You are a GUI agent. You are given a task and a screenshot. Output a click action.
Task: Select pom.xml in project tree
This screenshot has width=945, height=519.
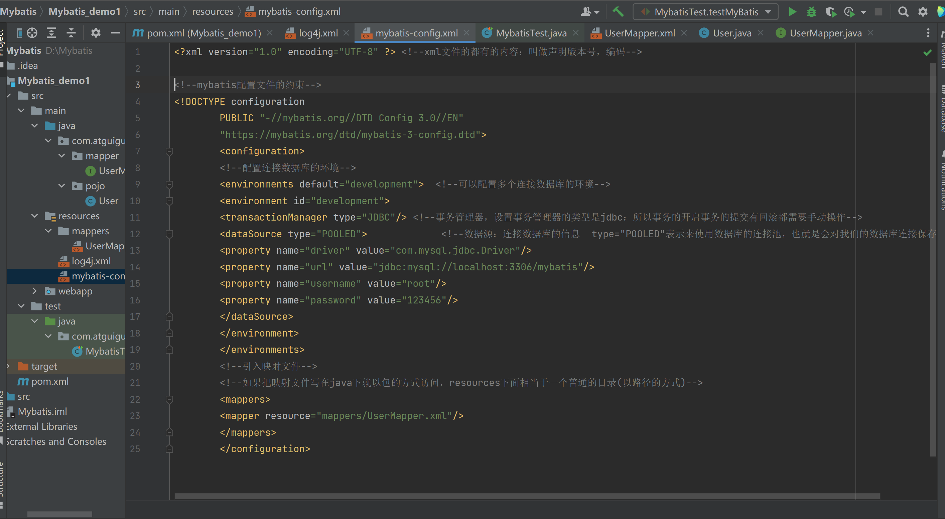(49, 381)
